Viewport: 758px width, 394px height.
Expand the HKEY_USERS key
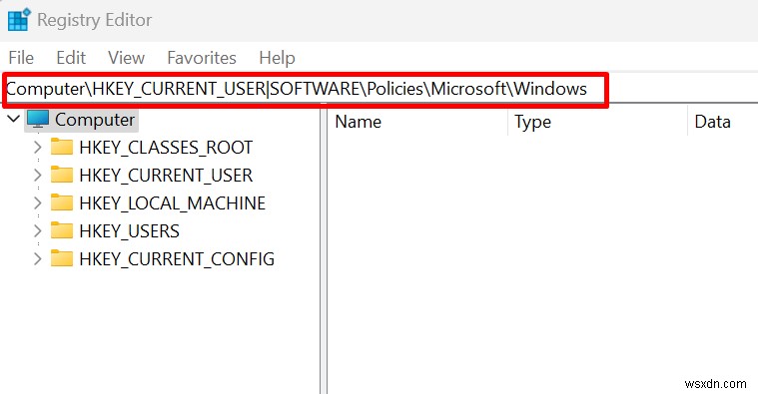point(38,230)
